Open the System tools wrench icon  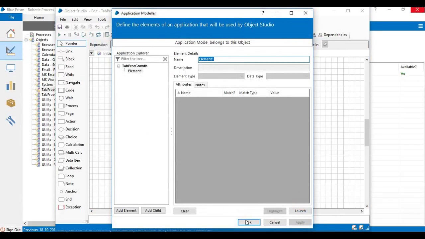(11, 120)
